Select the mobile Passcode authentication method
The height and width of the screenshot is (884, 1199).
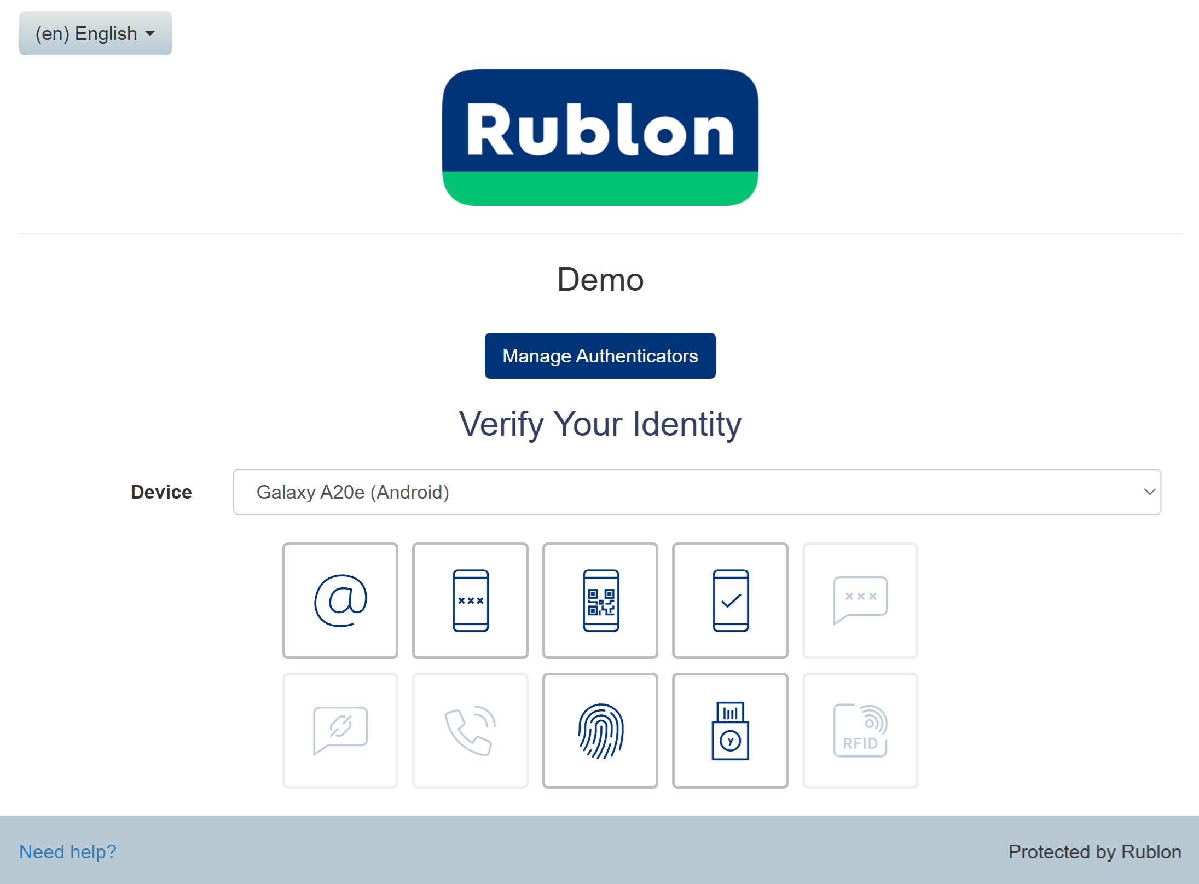pos(470,600)
